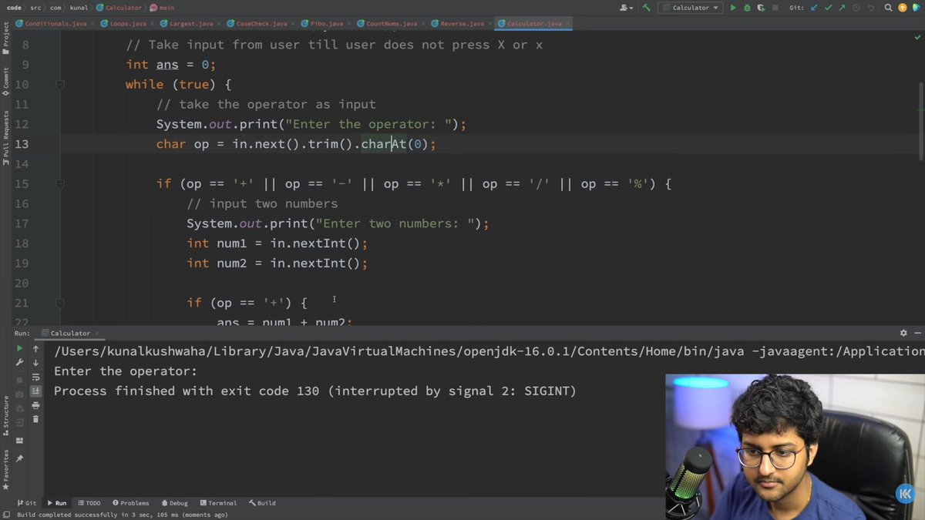
Task: Switch to CountNums.java tab
Action: [391, 24]
